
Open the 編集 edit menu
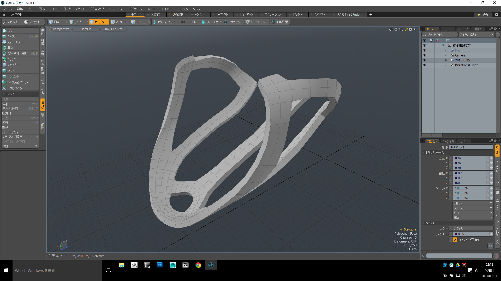[20, 9]
